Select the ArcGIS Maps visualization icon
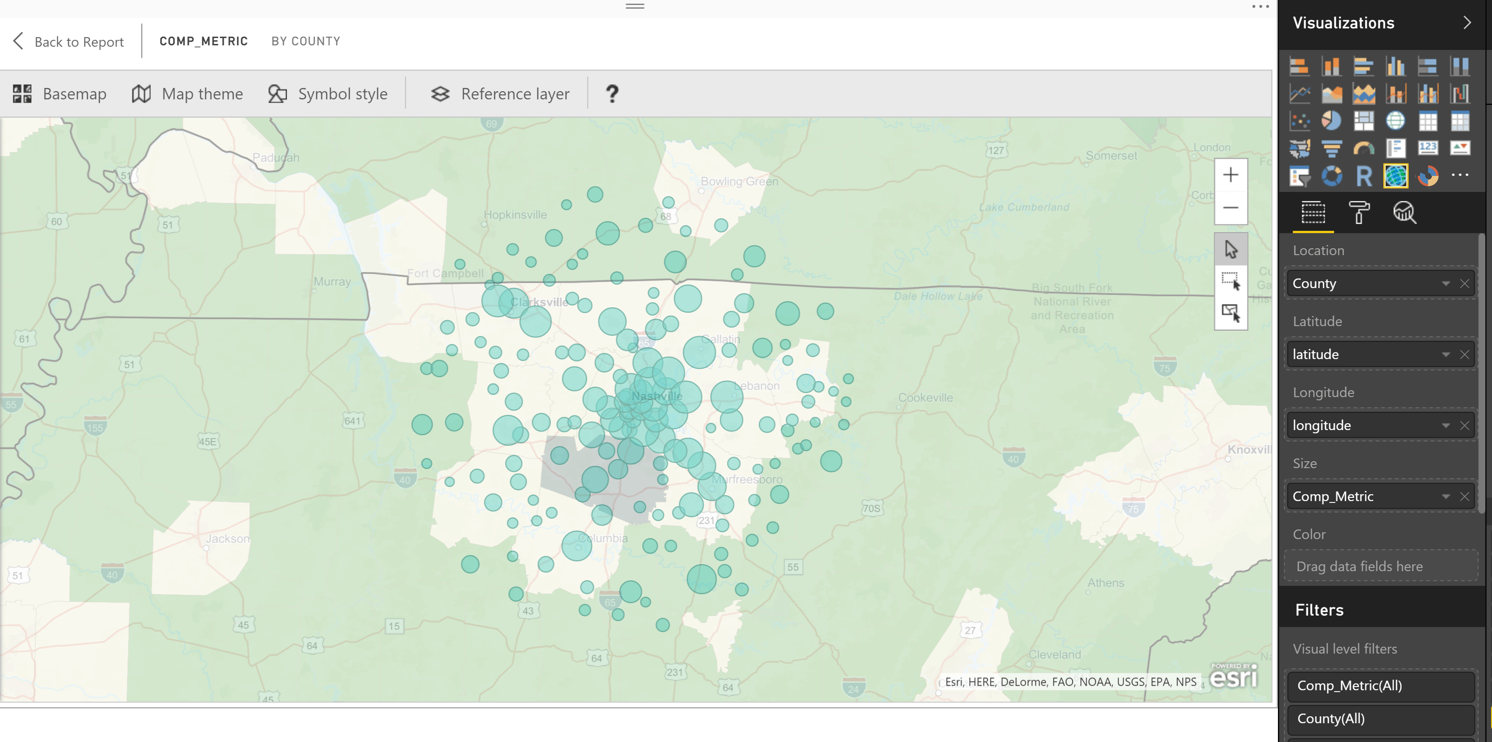Image resolution: width=1492 pixels, height=742 pixels. point(1395,176)
